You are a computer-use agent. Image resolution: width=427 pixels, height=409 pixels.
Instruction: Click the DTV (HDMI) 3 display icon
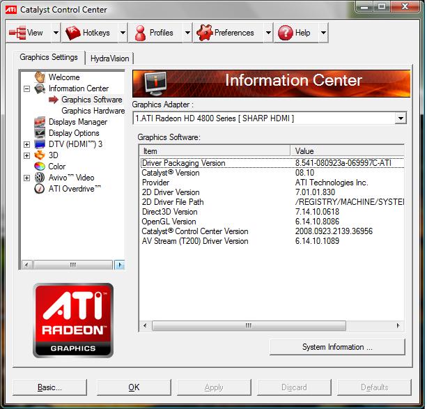click(40, 144)
